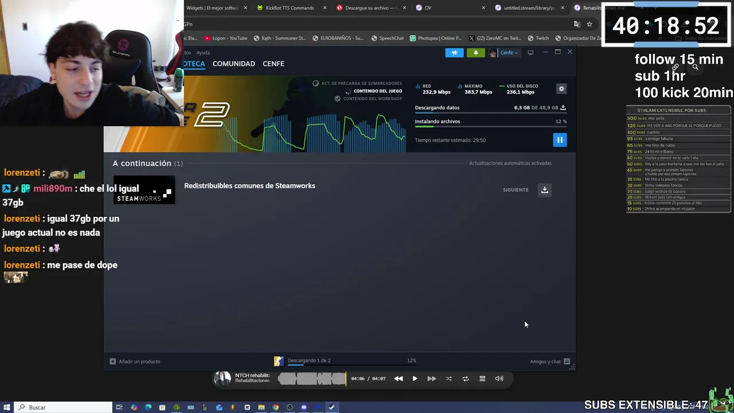Play the audio track in the player

click(x=415, y=379)
